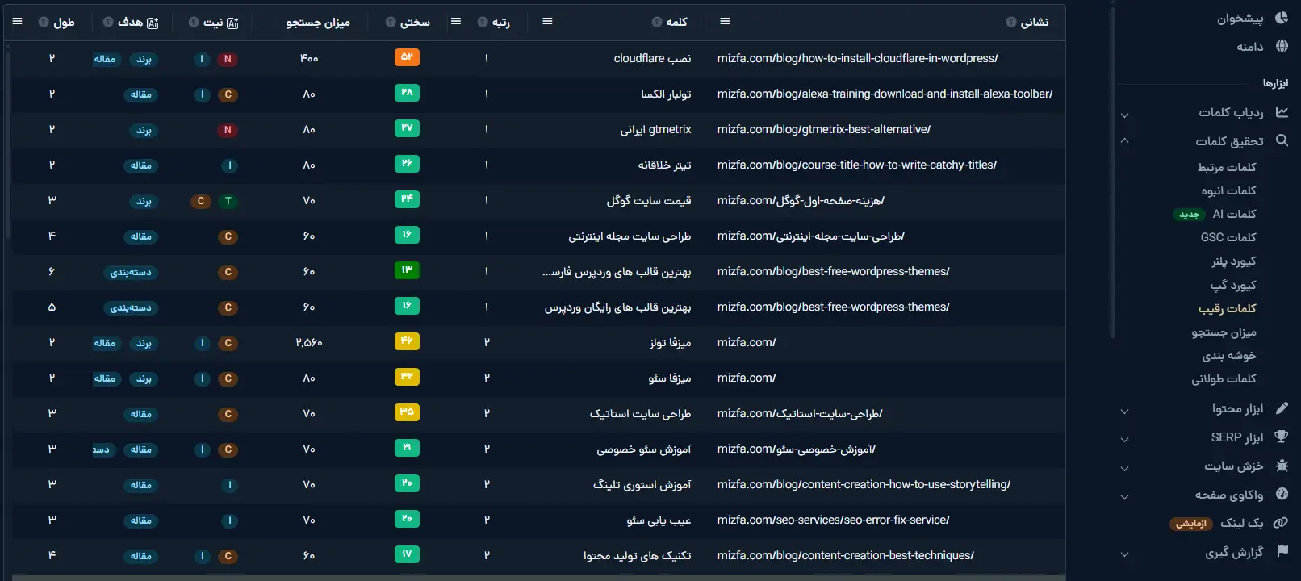Select کلمات رقیب in the sidebar
The image size is (1301, 581).
(x=1227, y=308)
